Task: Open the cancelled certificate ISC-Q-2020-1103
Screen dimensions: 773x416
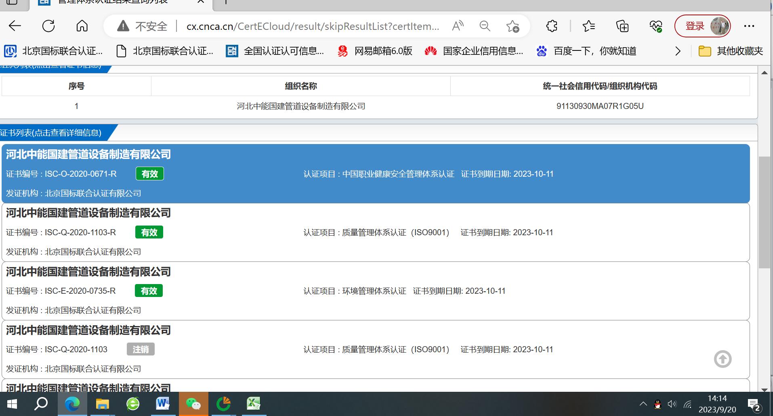Action: pyautogui.click(x=376, y=349)
